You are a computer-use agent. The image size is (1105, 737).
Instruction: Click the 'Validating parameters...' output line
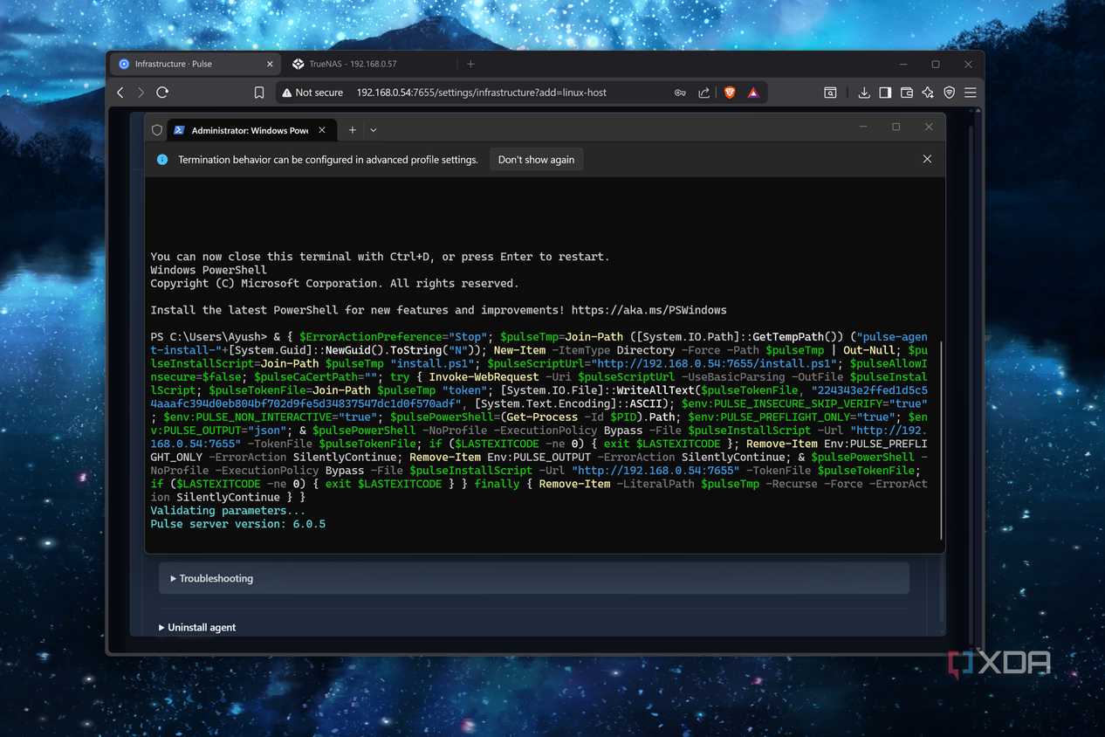[x=228, y=511]
